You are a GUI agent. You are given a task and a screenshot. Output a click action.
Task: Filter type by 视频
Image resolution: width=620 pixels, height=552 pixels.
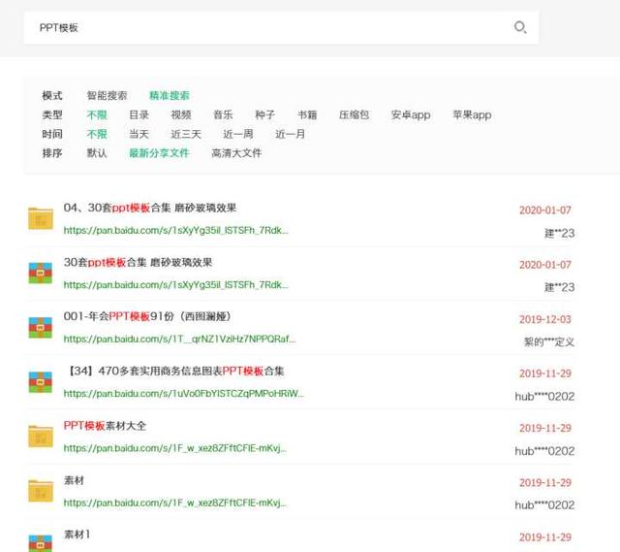pyautogui.click(x=181, y=114)
